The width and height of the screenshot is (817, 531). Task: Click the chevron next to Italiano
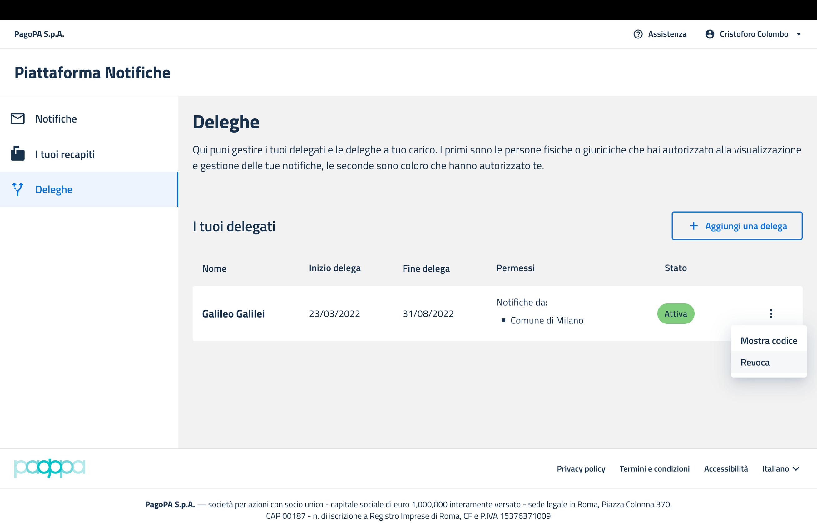(x=796, y=469)
